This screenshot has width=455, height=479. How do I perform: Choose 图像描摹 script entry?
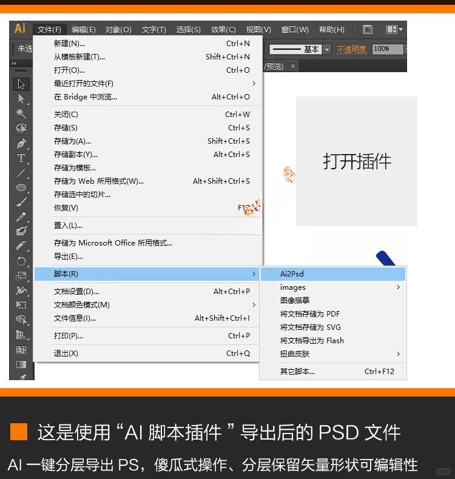[x=333, y=301]
